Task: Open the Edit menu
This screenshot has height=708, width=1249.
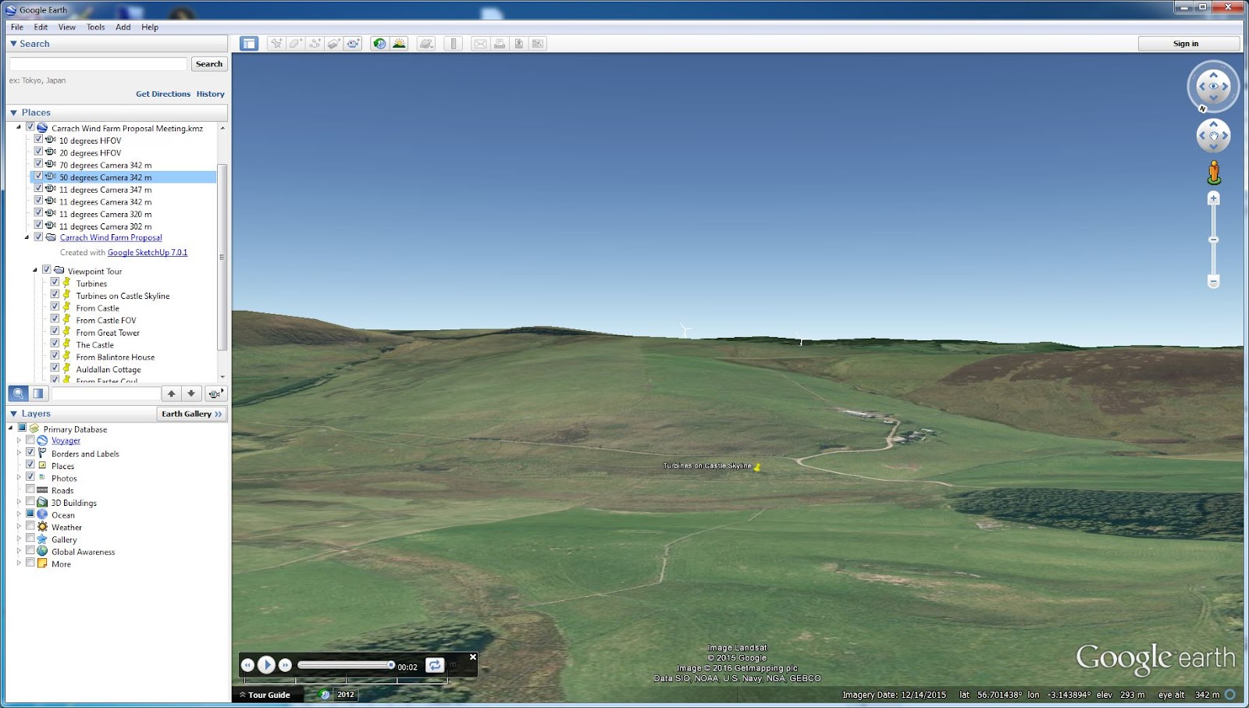Action: tap(41, 27)
